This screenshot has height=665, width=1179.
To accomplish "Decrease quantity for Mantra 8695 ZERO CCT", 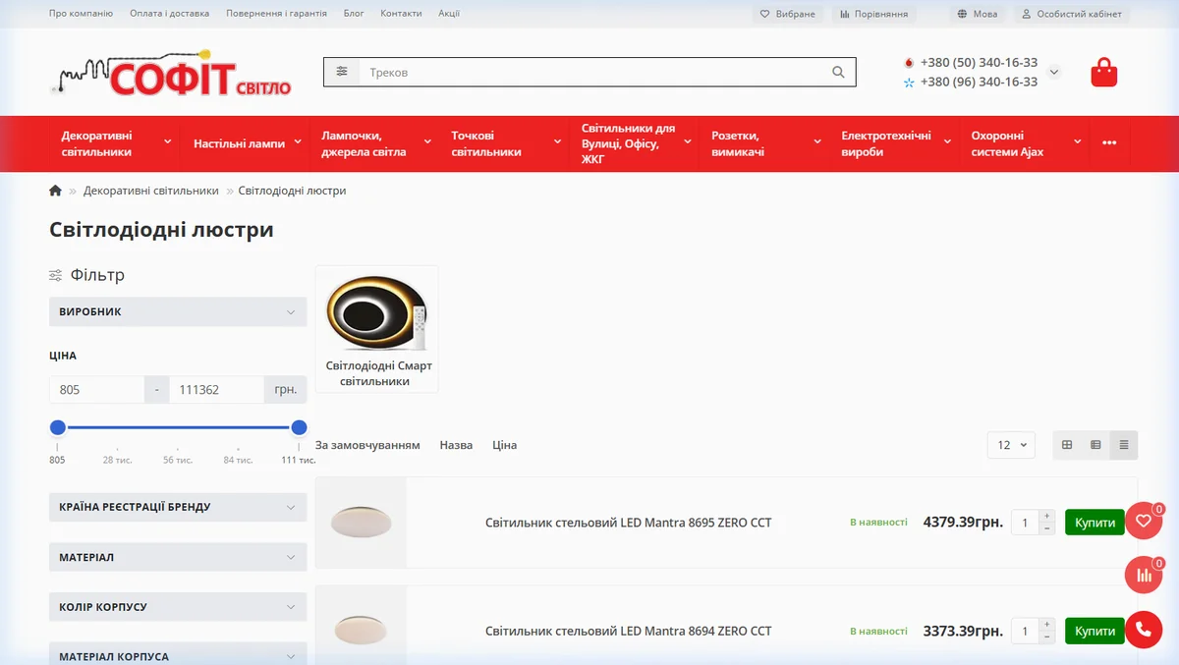I will coord(1046,528).
